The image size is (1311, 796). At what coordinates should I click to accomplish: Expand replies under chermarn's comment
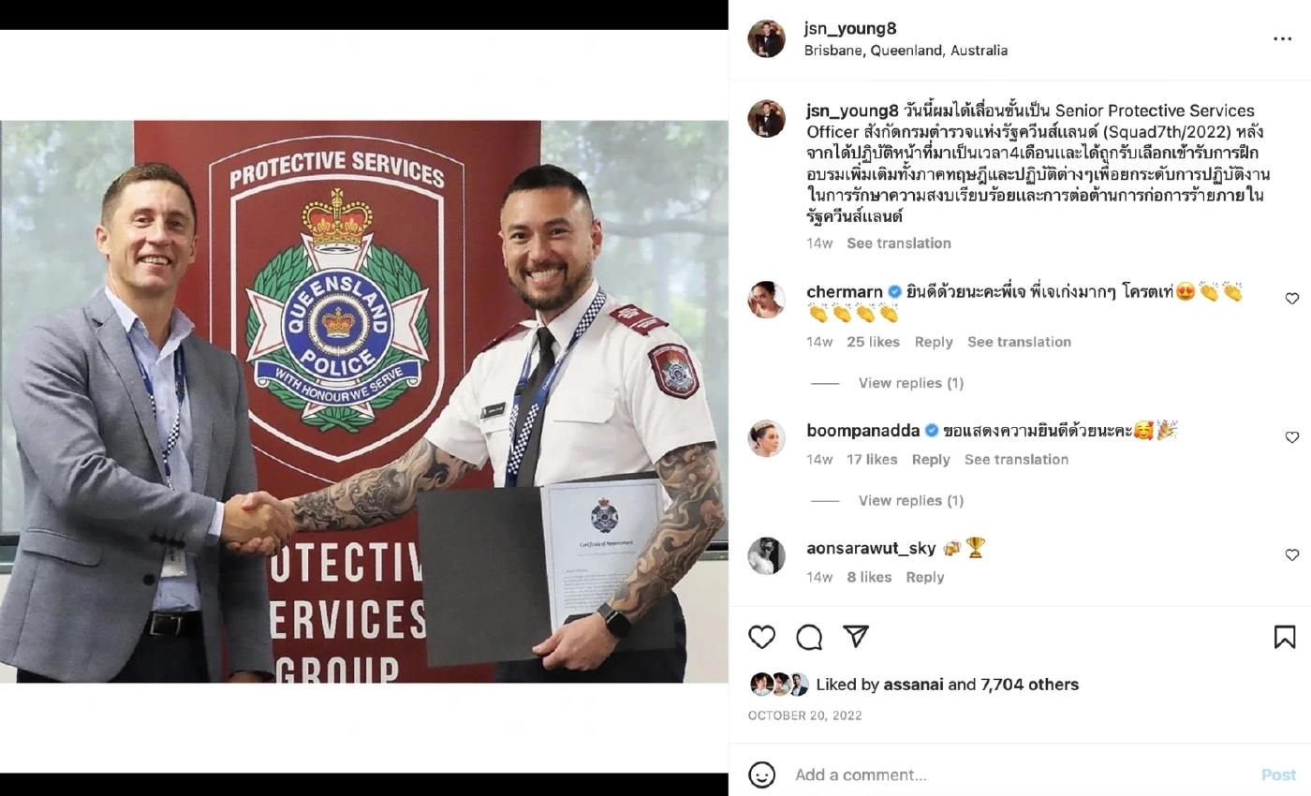click(x=910, y=383)
